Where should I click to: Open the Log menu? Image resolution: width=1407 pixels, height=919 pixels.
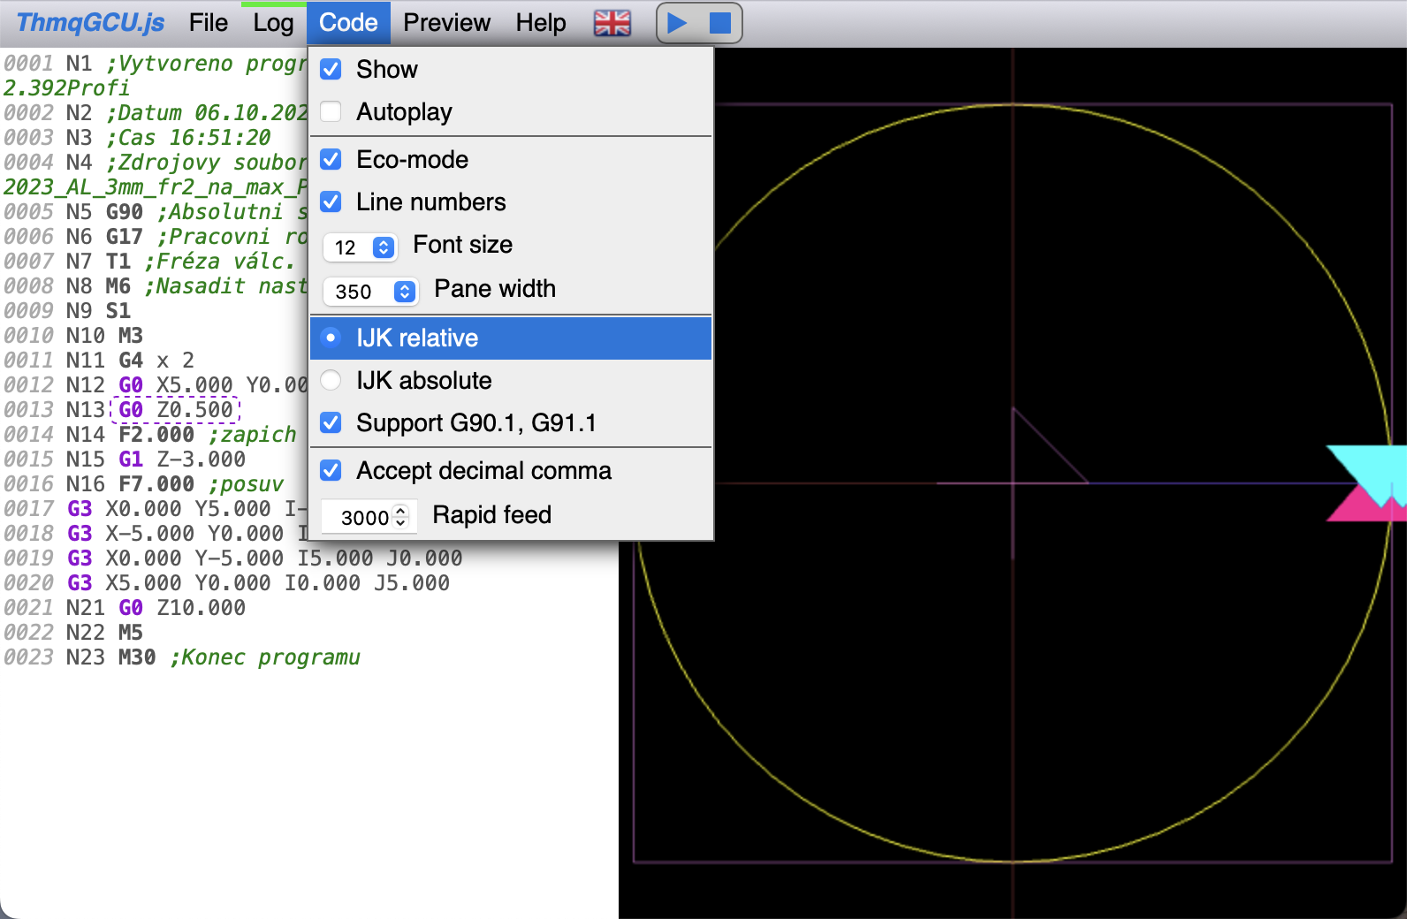tap(273, 23)
